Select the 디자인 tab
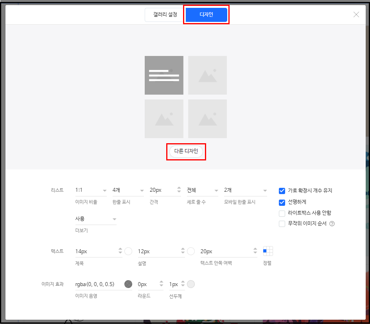 [206, 14]
